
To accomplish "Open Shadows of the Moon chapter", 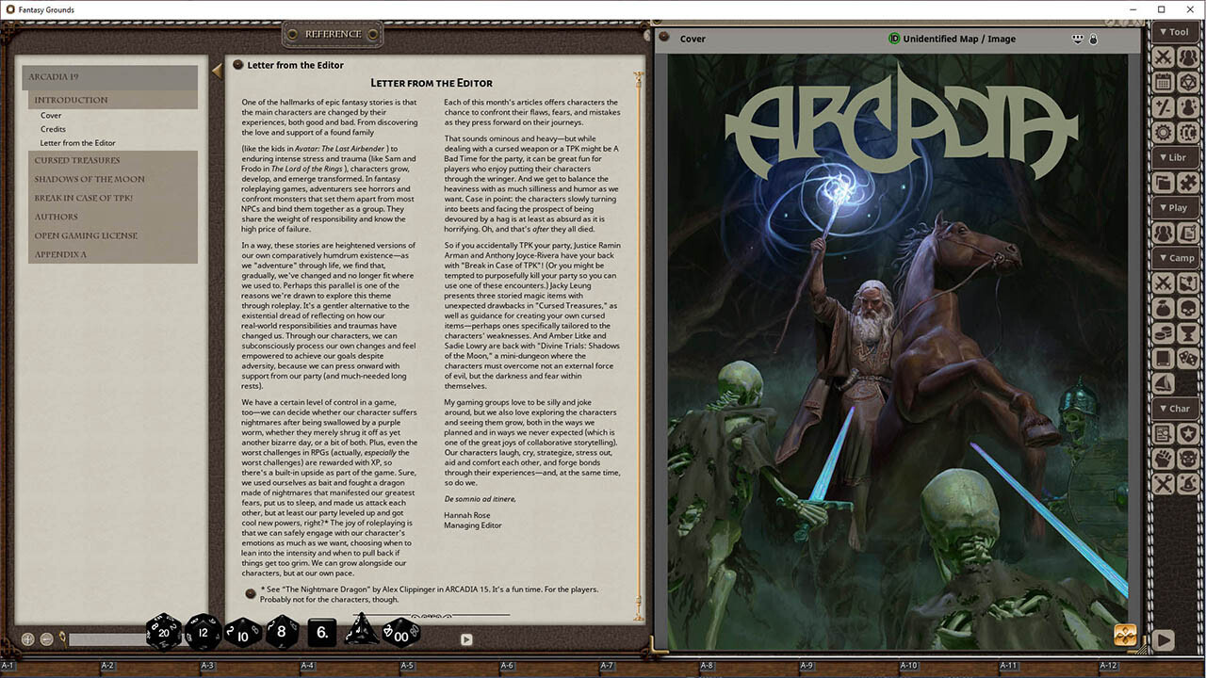I will pyautogui.click(x=90, y=179).
